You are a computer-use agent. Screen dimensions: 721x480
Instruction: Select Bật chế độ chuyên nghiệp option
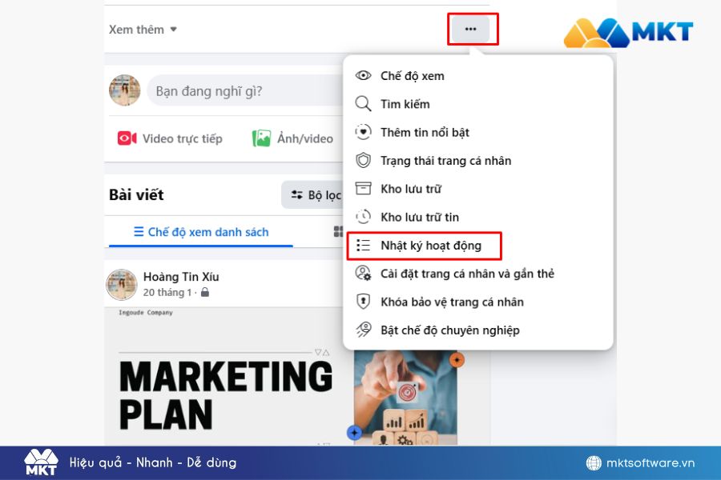tap(449, 330)
